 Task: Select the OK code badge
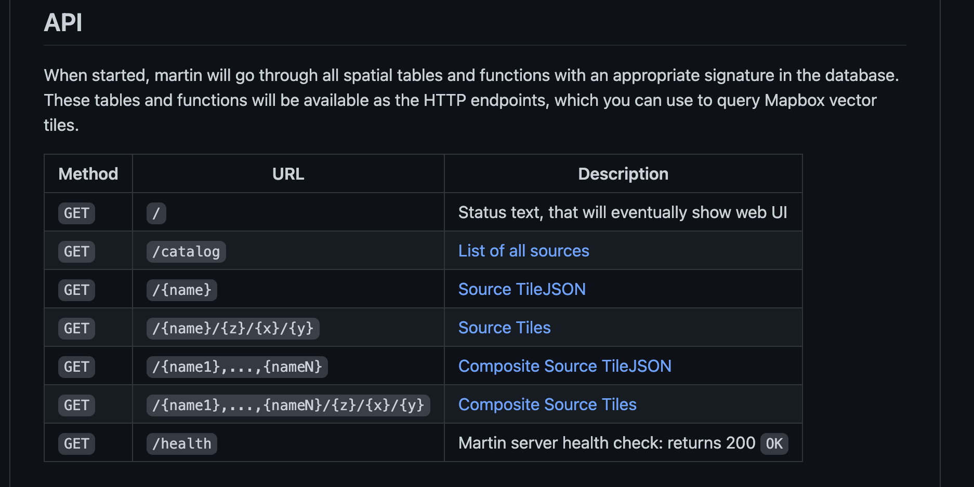(774, 444)
